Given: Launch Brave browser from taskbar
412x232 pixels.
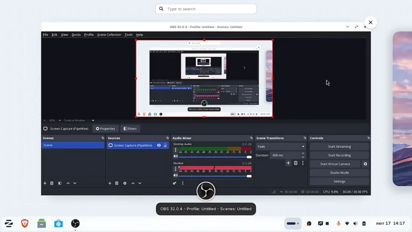Looking at the screenshot, I should click(25, 224).
